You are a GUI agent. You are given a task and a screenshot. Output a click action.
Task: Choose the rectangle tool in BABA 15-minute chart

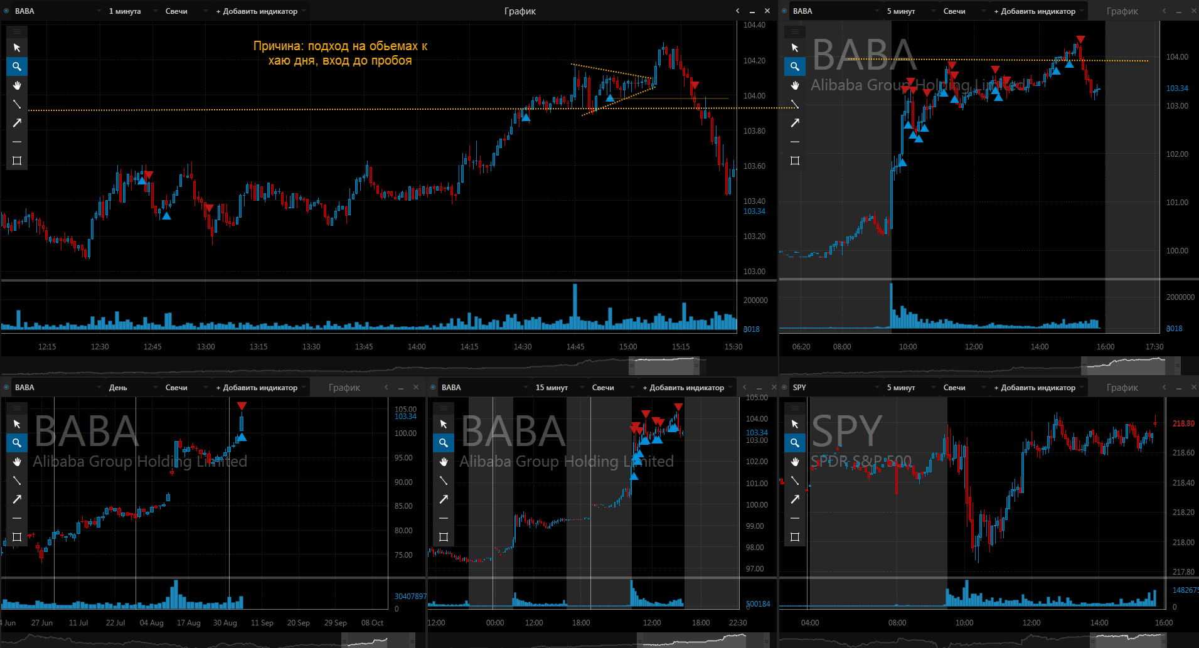tap(444, 537)
